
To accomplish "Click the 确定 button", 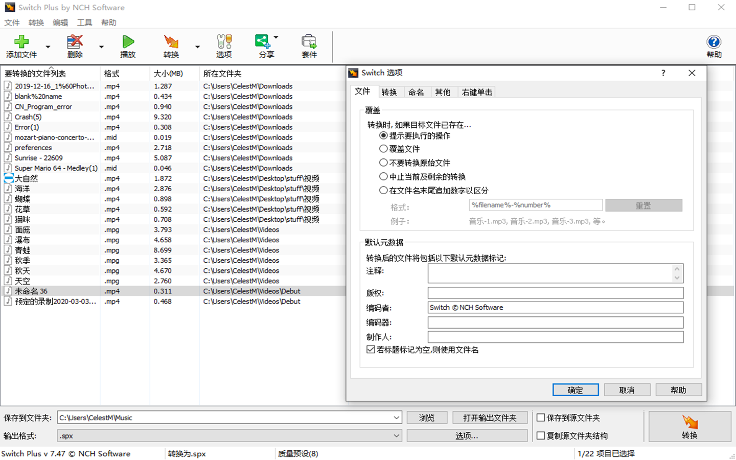I will 576,390.
